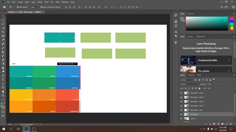
Task: Select the Hand tool
Action: [x=3, y=91]
